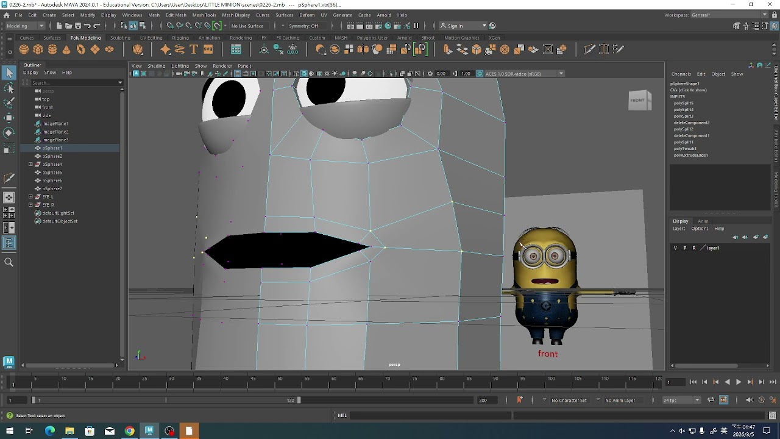
Task: Activate the Rotate tool in Tool Box
Action: 9,132
